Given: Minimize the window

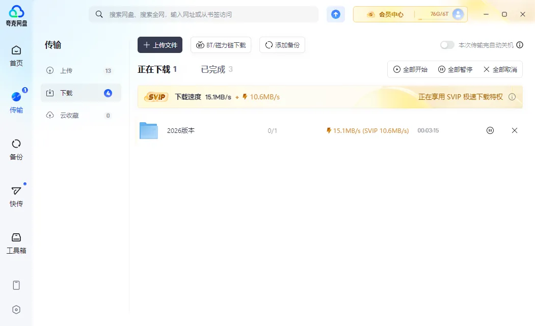Looking at the screenshot, I should (486, 14).
